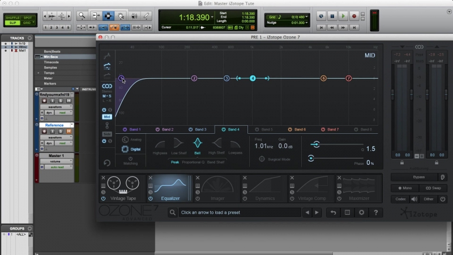Toggle Vintage Tape module power
This screenshot has width=453, height=255.
103,199
